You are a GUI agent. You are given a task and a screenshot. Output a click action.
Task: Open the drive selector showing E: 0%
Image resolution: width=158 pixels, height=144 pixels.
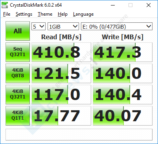tap(117, 26)
